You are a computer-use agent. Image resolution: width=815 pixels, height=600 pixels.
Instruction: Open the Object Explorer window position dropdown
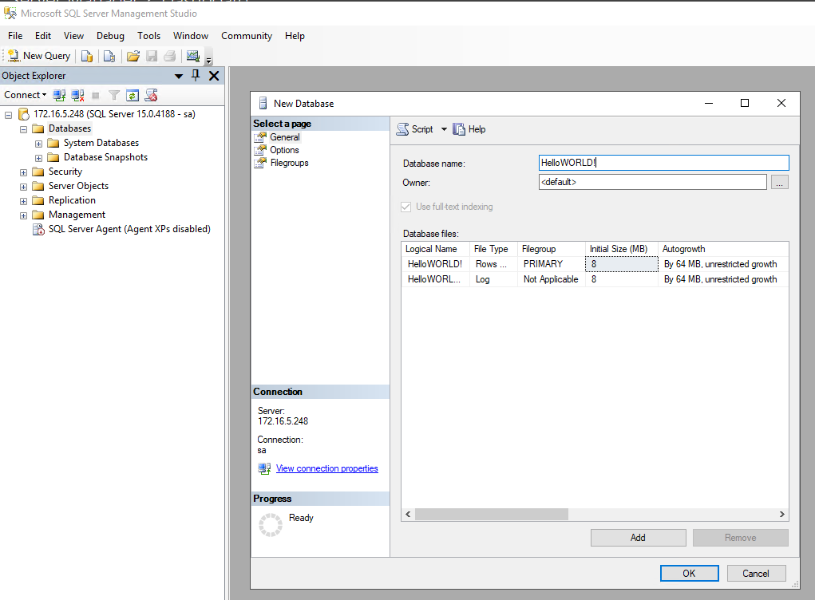tap(179, 76)
